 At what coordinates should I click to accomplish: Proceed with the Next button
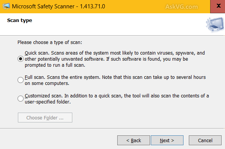[167, 140]
